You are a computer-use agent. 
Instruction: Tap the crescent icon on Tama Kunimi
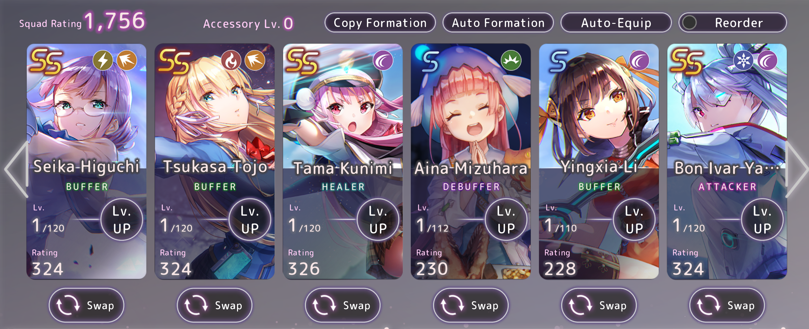383,61
